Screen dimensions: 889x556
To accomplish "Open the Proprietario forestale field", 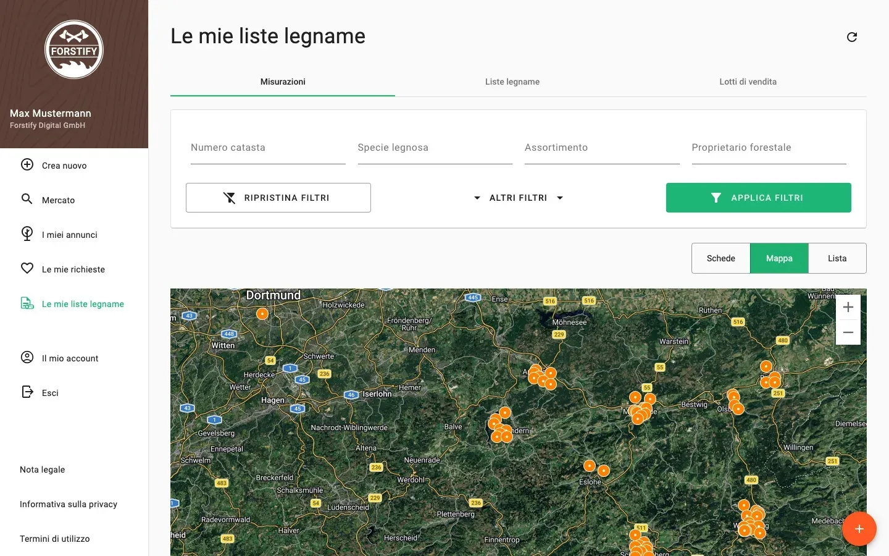I will [769, 148].
